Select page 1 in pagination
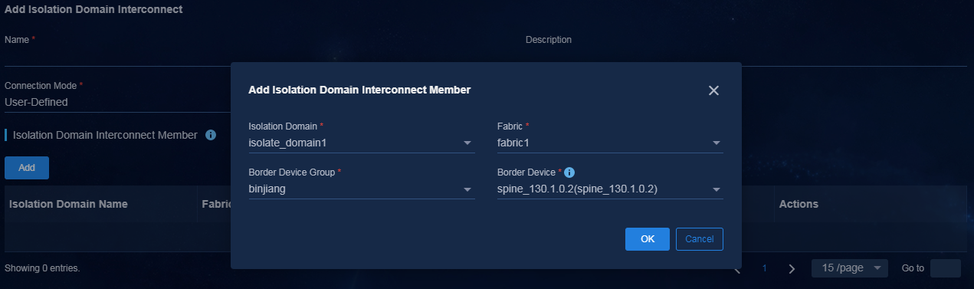The image size is (974, 289). pos(764,269)
